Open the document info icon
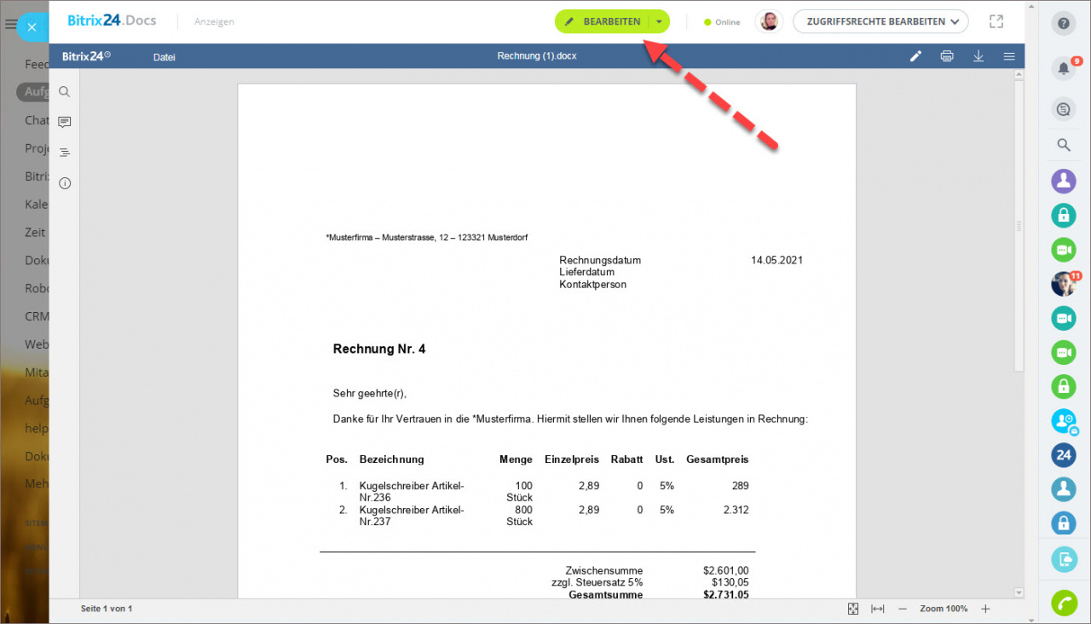This screenshot has width=1091, height=624. coord(65,183)
